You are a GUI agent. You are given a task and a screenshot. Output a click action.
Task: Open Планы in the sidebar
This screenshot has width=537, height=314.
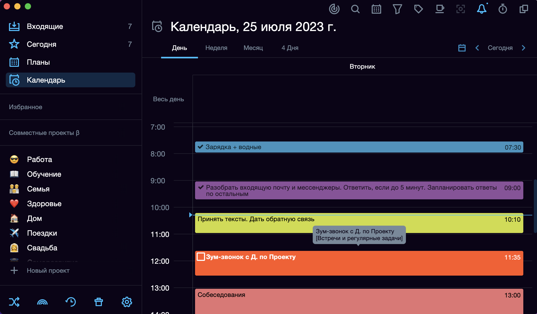point(71,62)
